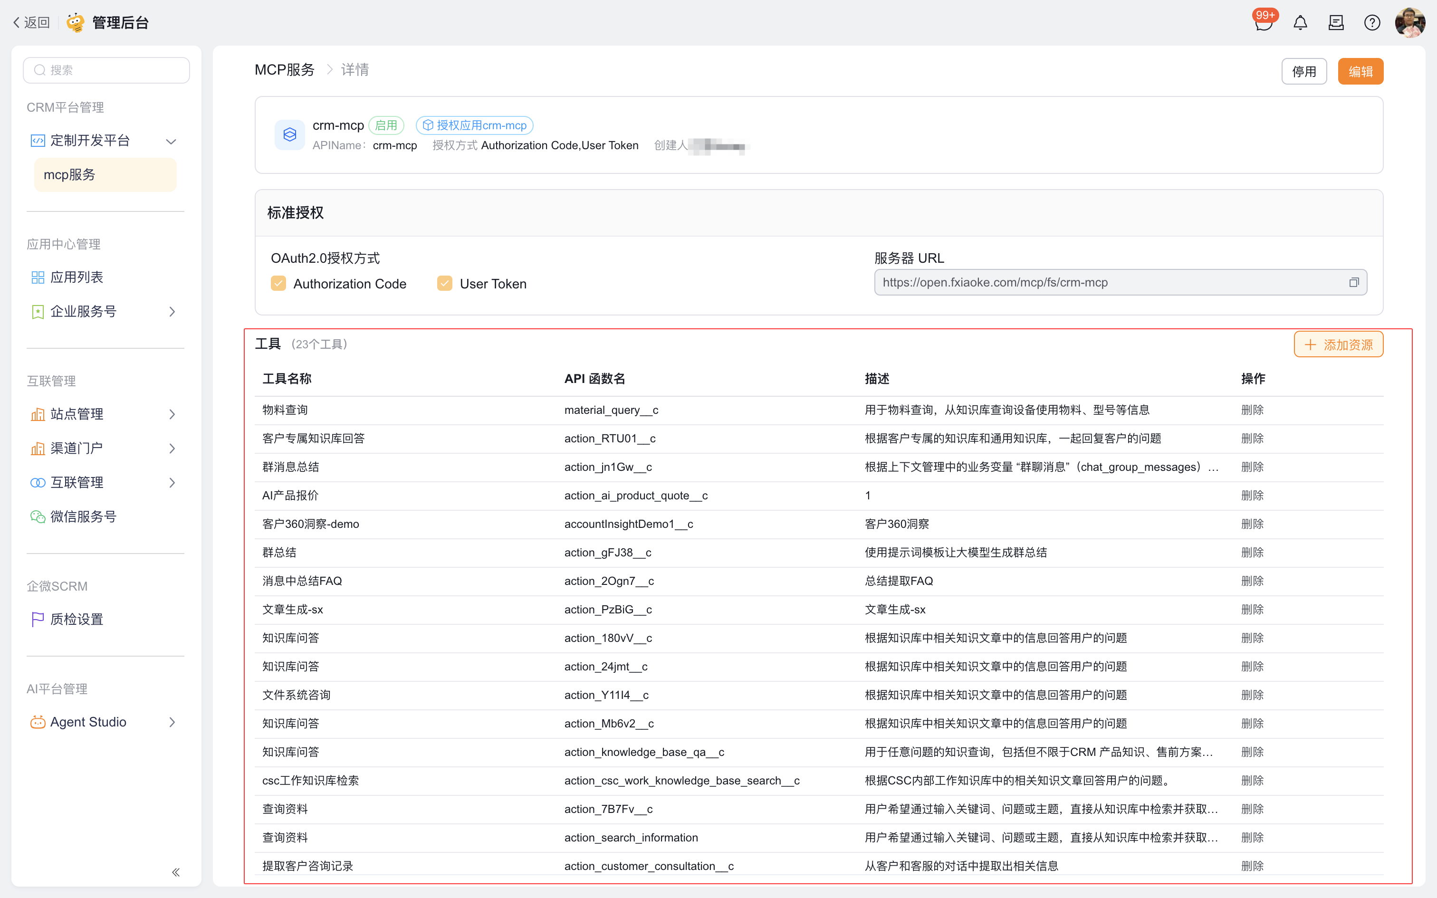Expand the 企业服务号 sidebar item
This screenshot has height=898, width=1437.
point(172,312)
